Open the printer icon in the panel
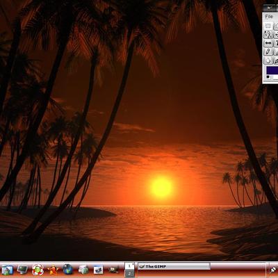Screen dimensions: 278x278 click(83, 270)
